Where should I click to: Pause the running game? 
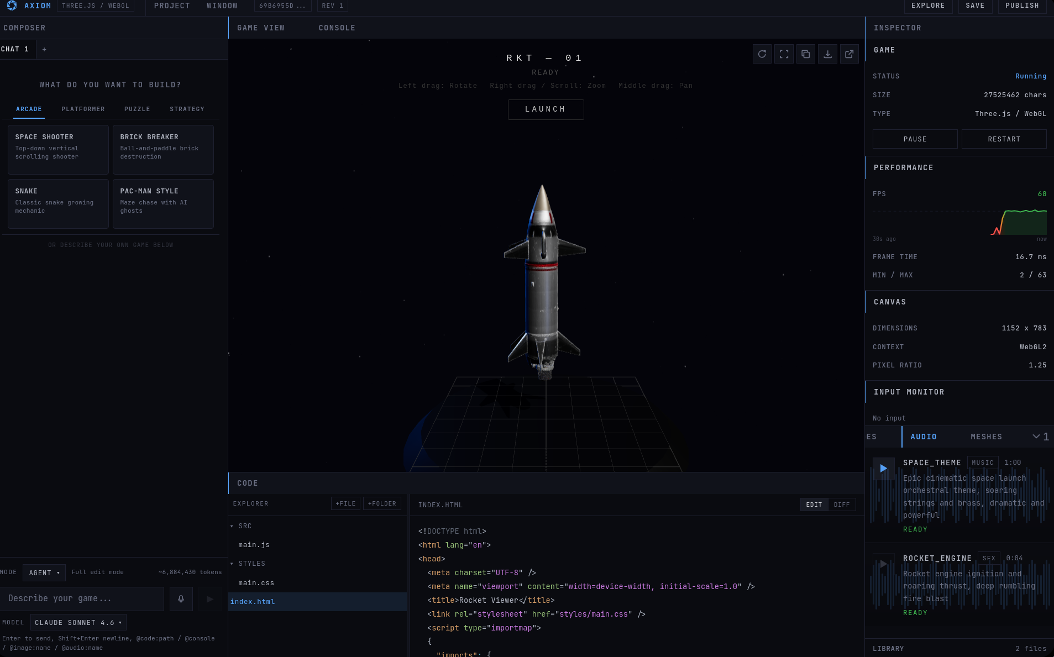pyautogui.click(x=915, y=139)
